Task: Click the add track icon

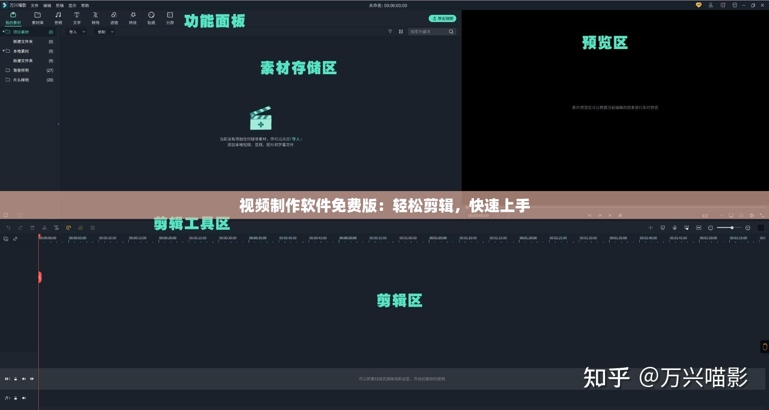Action: click(6, 239)
